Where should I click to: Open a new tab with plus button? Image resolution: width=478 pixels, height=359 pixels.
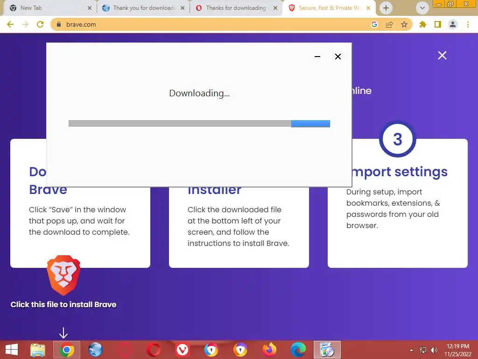click(386, 8)
